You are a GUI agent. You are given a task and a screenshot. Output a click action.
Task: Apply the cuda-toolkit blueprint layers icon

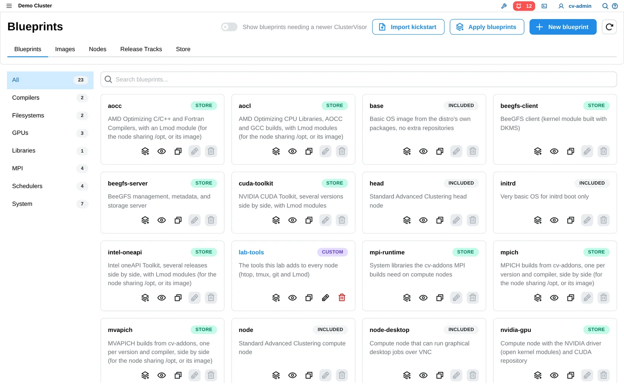[276, 220]
